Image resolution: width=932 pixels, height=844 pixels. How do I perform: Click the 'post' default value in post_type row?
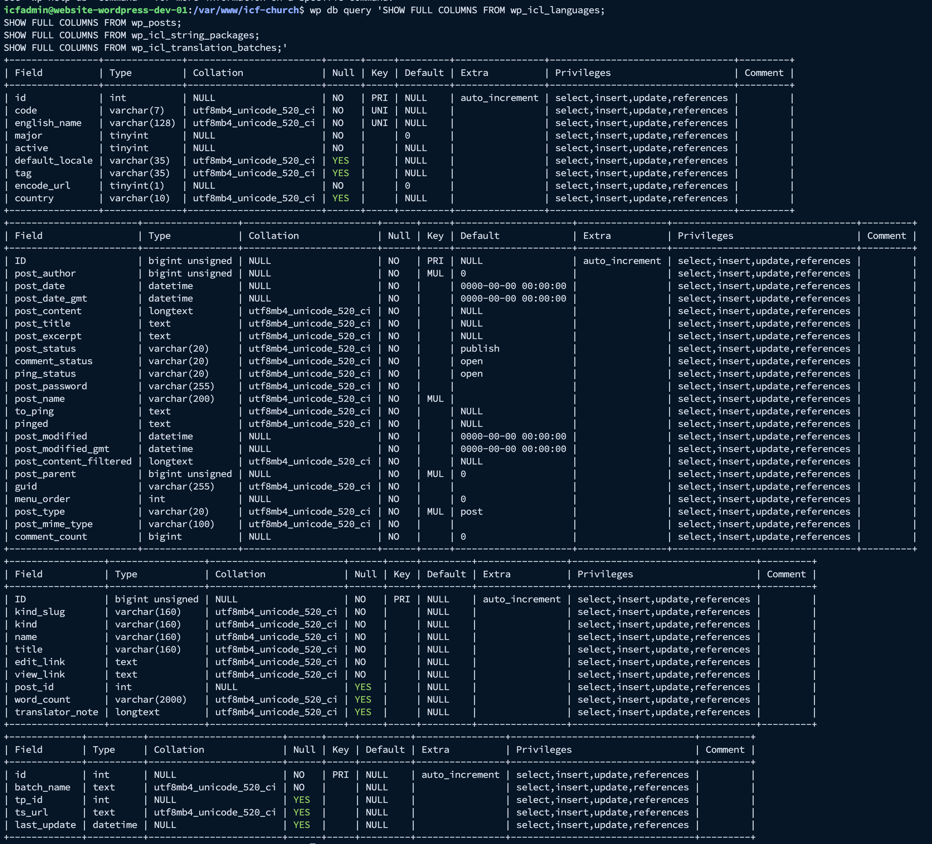(472, 512)
